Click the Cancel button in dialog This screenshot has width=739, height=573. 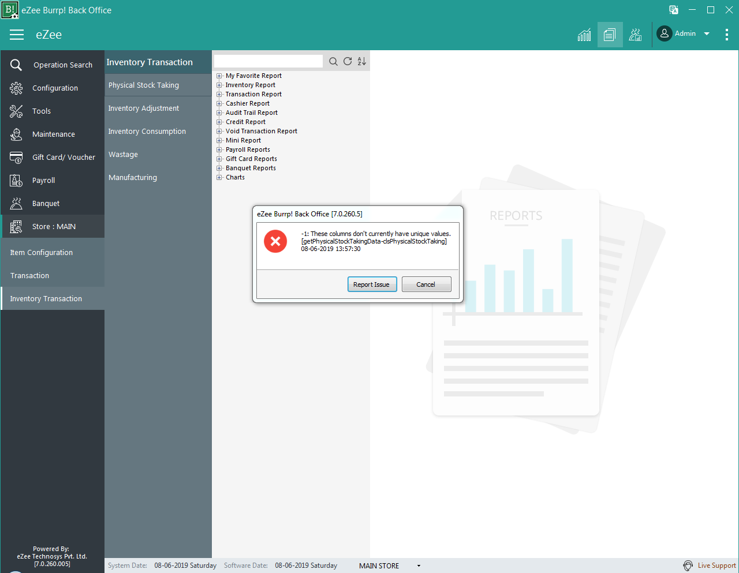pyautogui.click(x=426, y=284)
